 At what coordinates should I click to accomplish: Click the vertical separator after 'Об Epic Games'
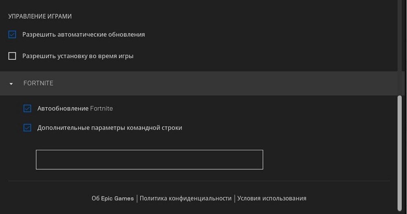(x=137, y=199)
